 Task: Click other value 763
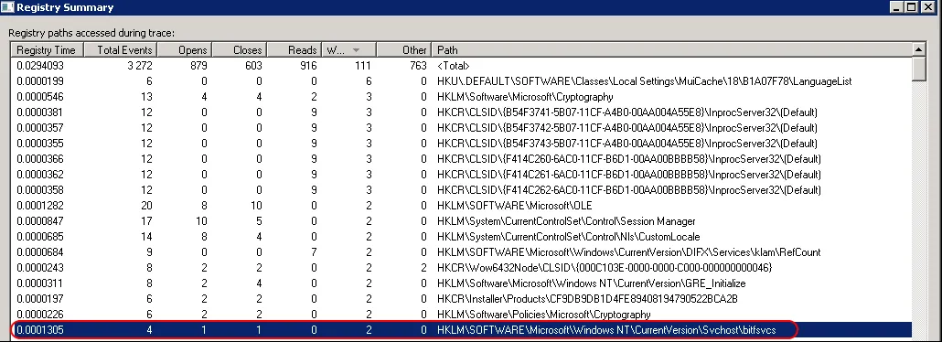tap(418, 66)
